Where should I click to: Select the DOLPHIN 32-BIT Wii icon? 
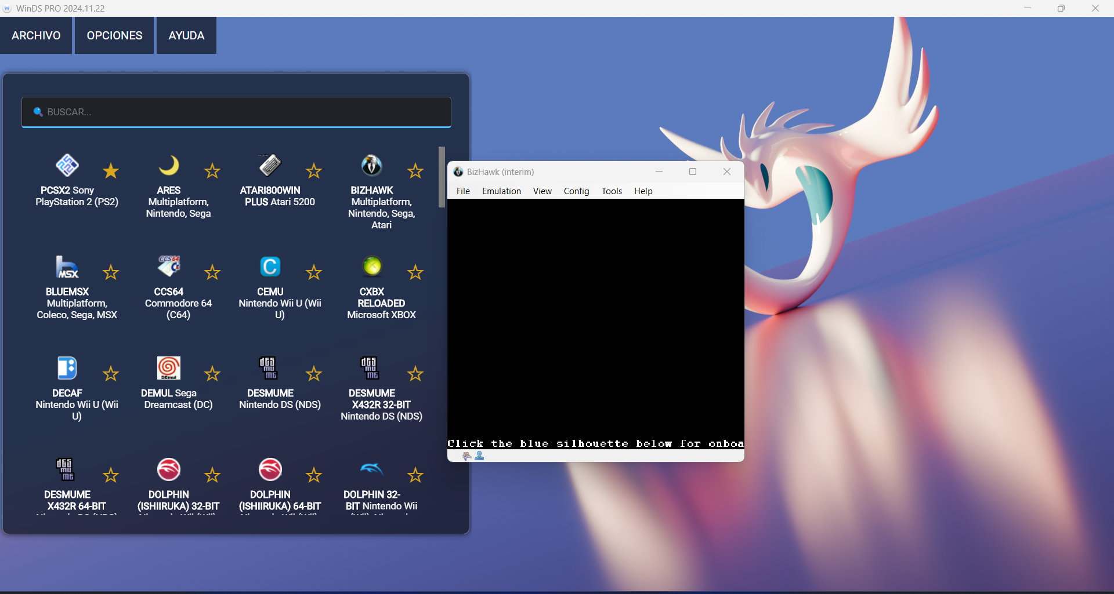372,468
